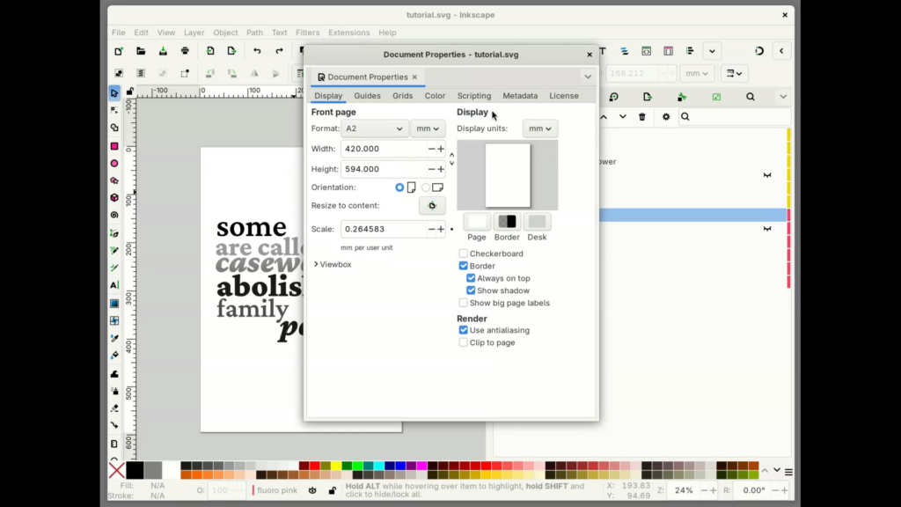Open the A2 page format dropdown
This screenshot has width=901, height=507.
[x=375, y=129]
